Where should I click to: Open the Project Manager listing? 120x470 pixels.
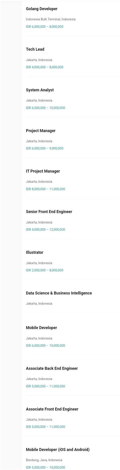click(41, 131)
